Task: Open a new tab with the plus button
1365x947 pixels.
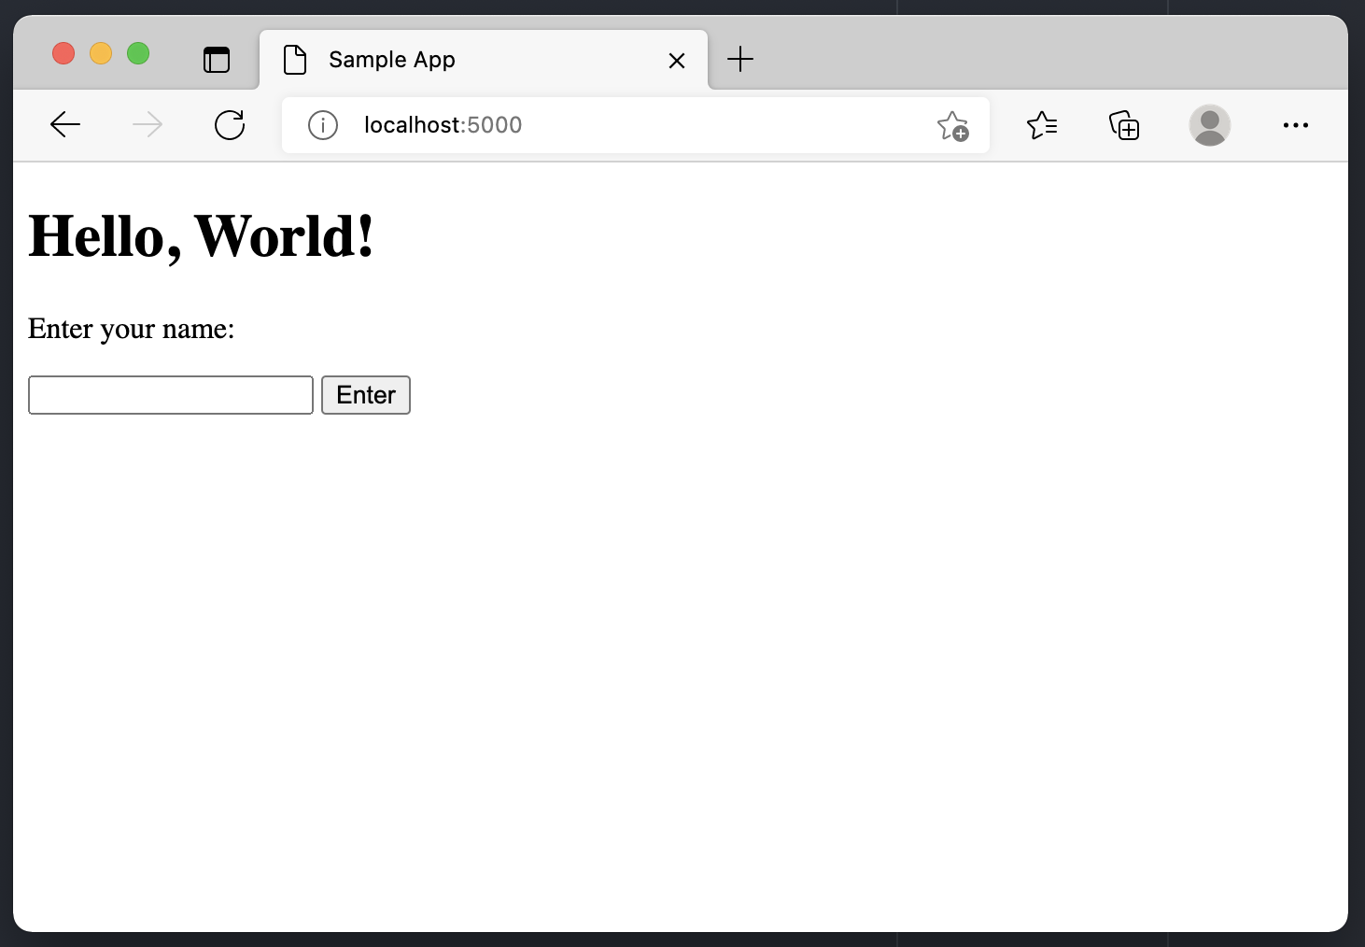Action: (740, 59)
